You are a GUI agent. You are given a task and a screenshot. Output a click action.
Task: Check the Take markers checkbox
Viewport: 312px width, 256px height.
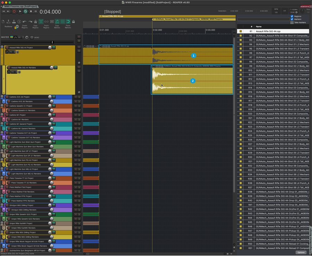point(292,23)
